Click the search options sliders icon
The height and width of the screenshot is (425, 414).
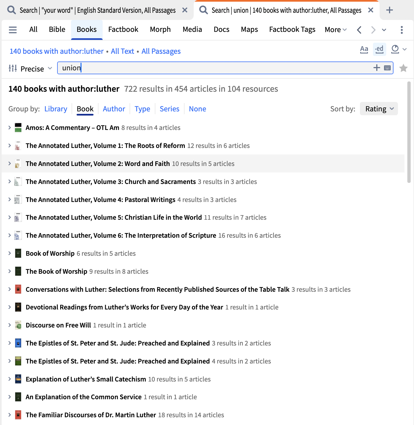click(13, 68)
